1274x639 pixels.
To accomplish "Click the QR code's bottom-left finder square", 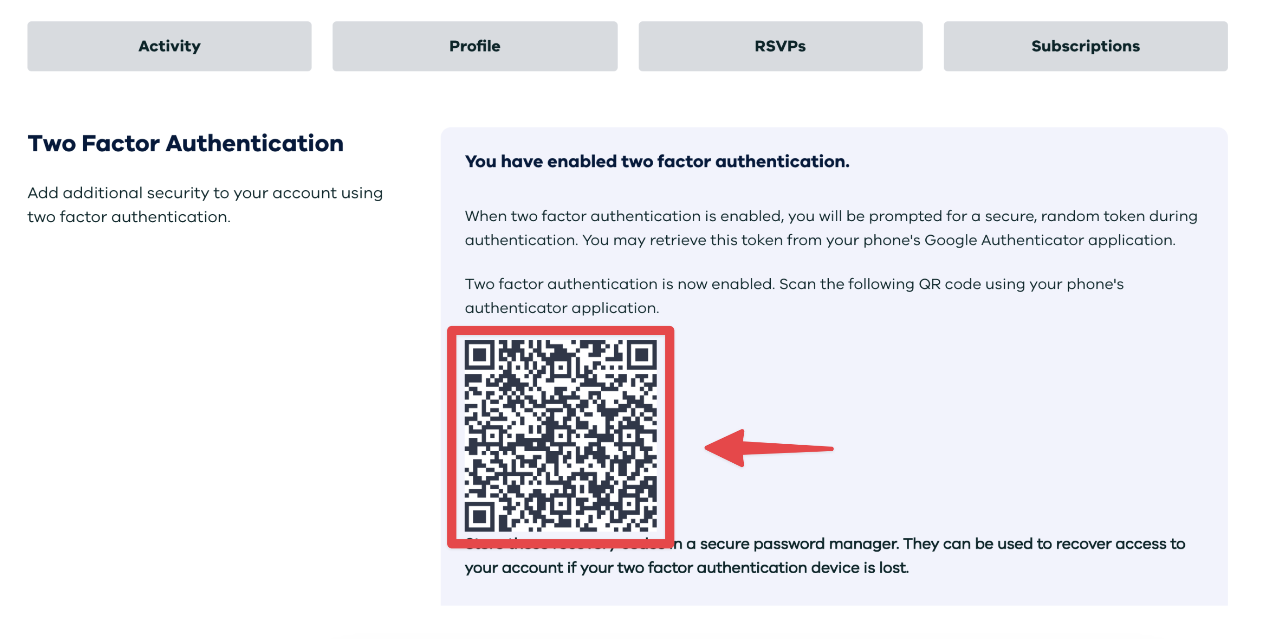I will pos(479,517).
